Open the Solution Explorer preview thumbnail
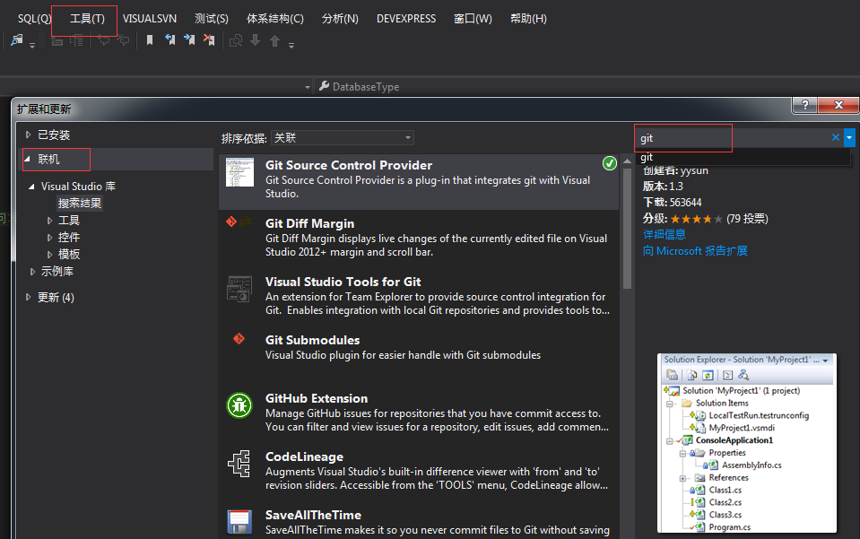The height and width of the screenshot is (539, 860). [747, 443]
